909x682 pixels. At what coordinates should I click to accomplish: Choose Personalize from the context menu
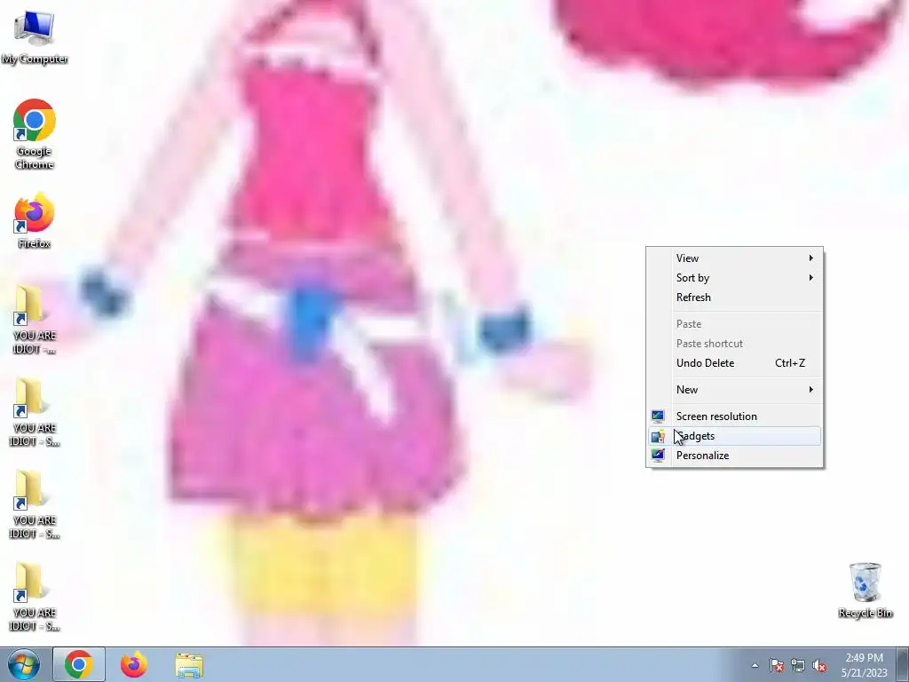[x=734, y=456]
